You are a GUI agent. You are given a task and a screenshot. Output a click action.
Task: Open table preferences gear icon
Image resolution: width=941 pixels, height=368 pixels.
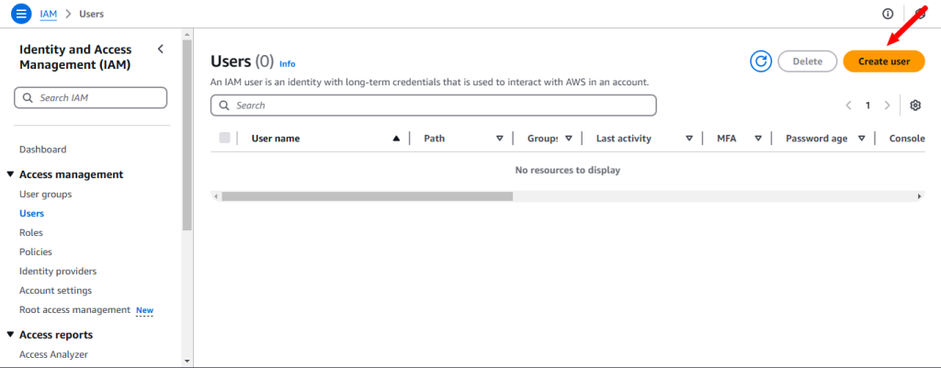(x=915, y=106)
